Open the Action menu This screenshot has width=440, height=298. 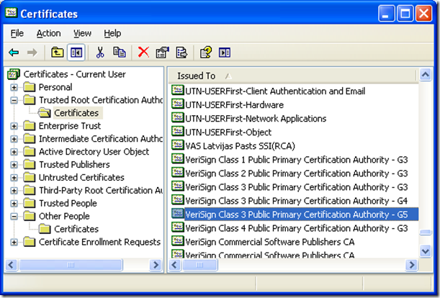48,33
